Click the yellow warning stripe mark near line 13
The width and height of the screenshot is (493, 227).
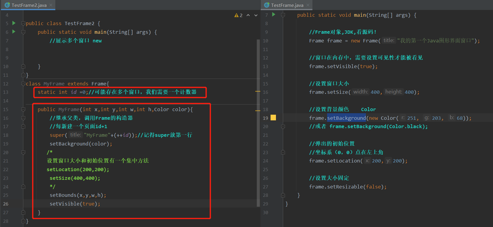[x=258, y=91]
